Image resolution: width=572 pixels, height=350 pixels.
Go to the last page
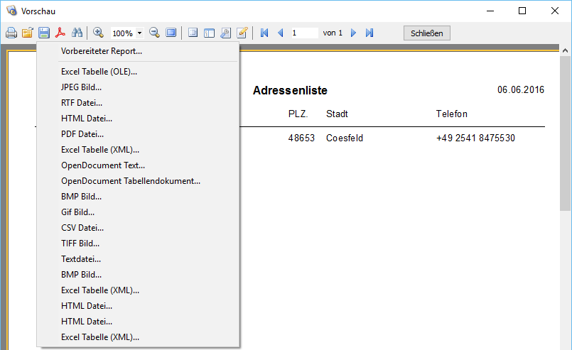coord(369,33)
